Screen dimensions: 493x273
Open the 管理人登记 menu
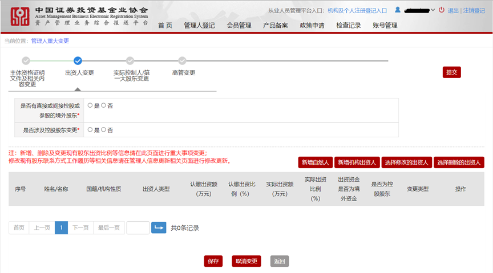point(199,26)
